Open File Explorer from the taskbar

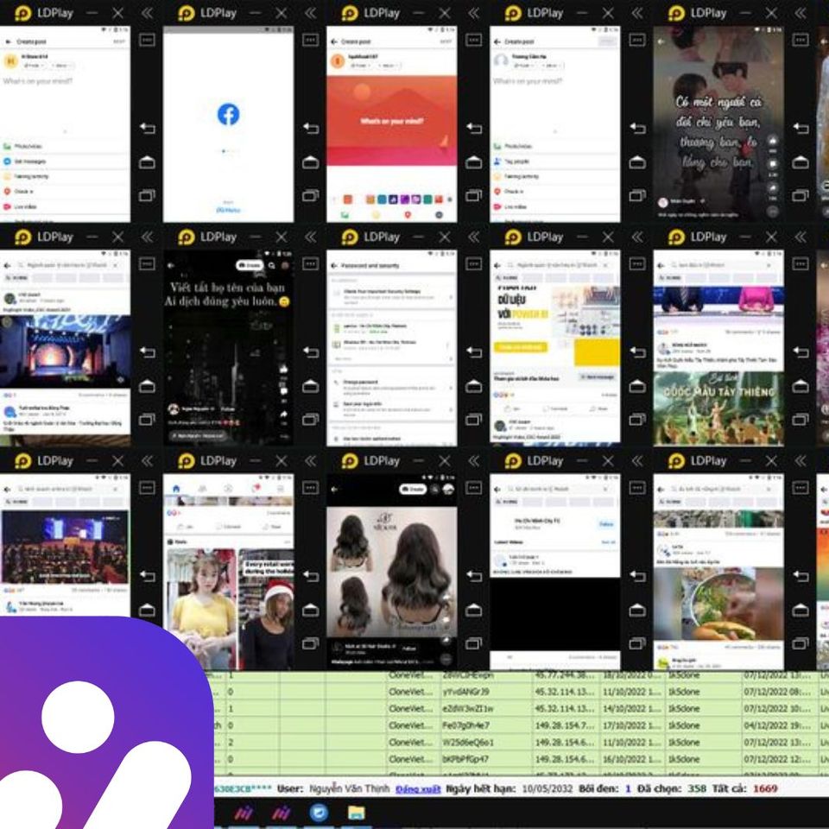[356, 812]
